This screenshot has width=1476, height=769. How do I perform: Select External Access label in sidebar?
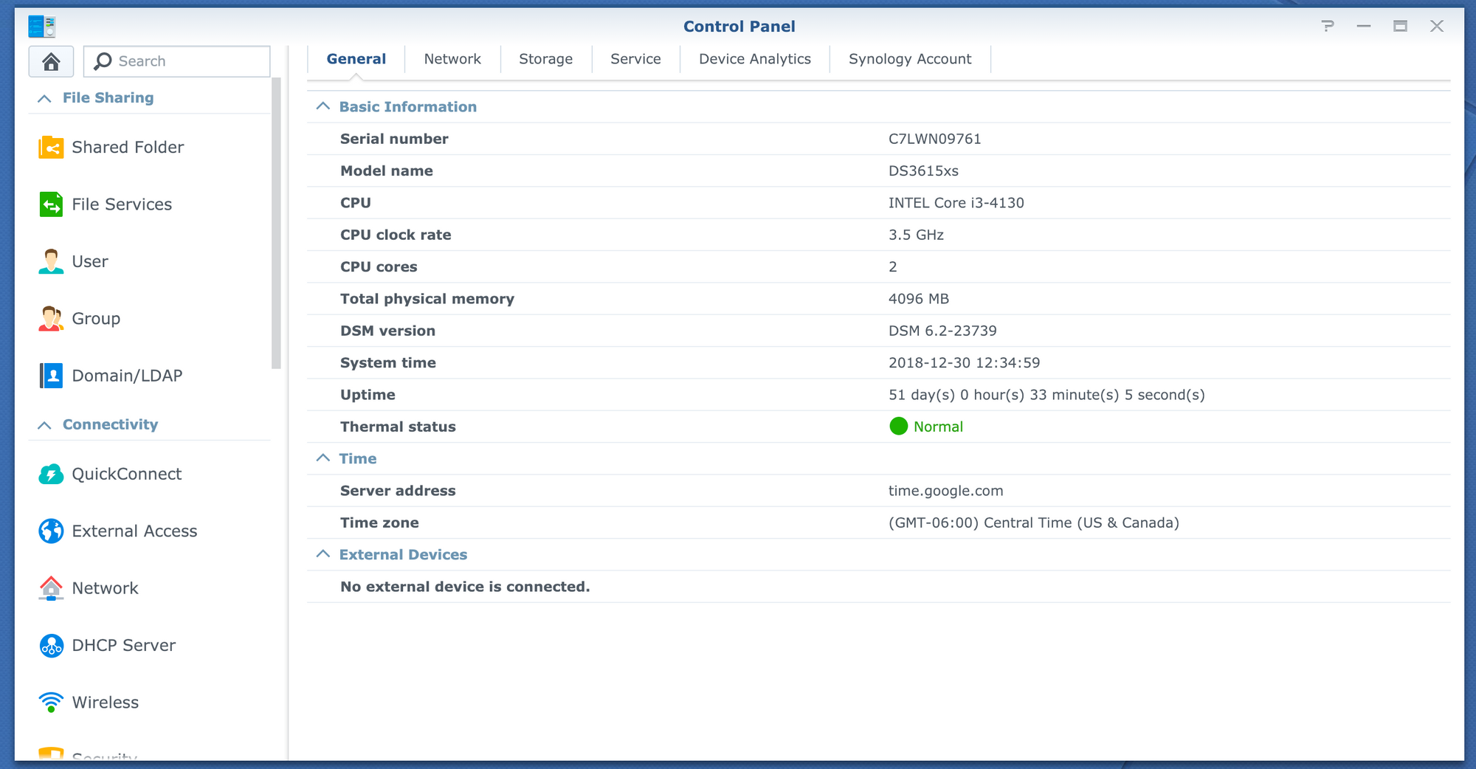(134, 531)
